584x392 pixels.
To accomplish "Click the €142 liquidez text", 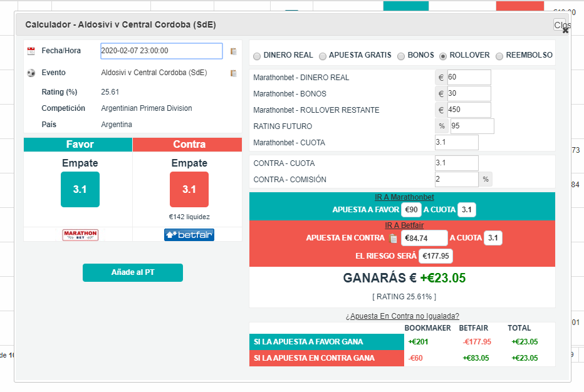I will pos(189,217).
